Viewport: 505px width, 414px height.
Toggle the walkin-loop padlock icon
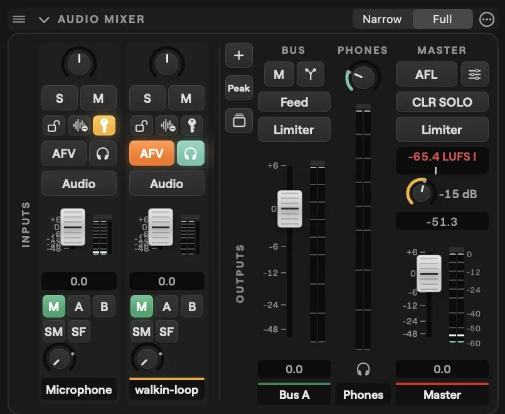coord(142,125)
